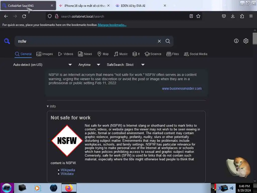The height and width of the screenshot is (193, 257).
Task: Open the language dropdown Auto-detect (en-US)
Action: [x=43, y=65]
